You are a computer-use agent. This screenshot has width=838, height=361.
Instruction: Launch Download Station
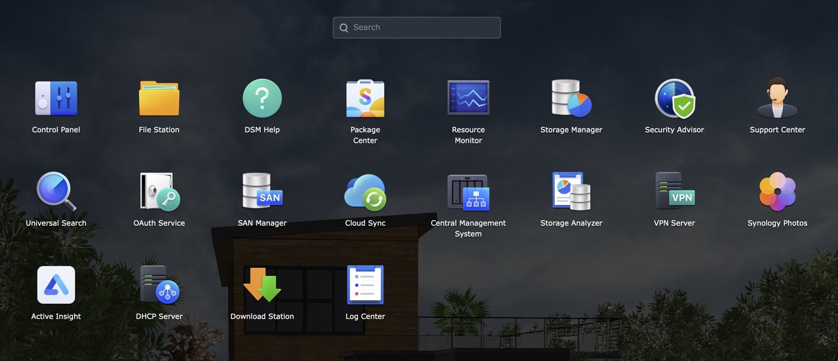coord(262,285)
